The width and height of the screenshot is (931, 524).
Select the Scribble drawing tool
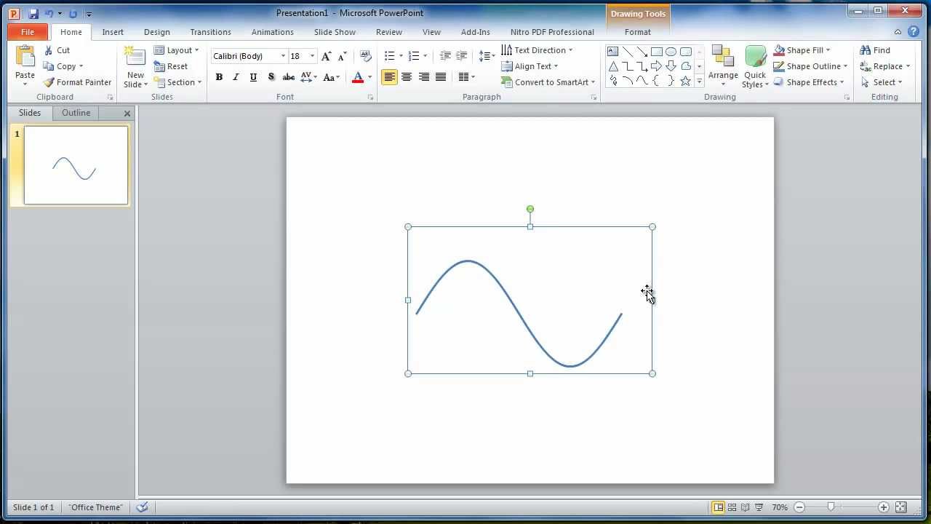coord(613,82)
